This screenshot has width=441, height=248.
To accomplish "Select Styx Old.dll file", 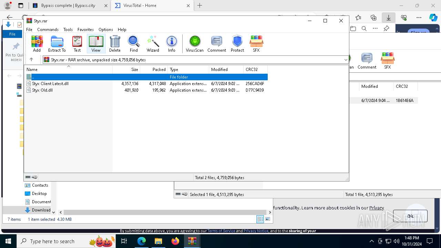I will [x=146, y=90].
